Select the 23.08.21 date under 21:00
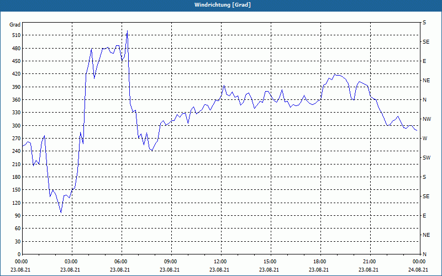This screenshot has width=442, height=276. coord(369,270)
